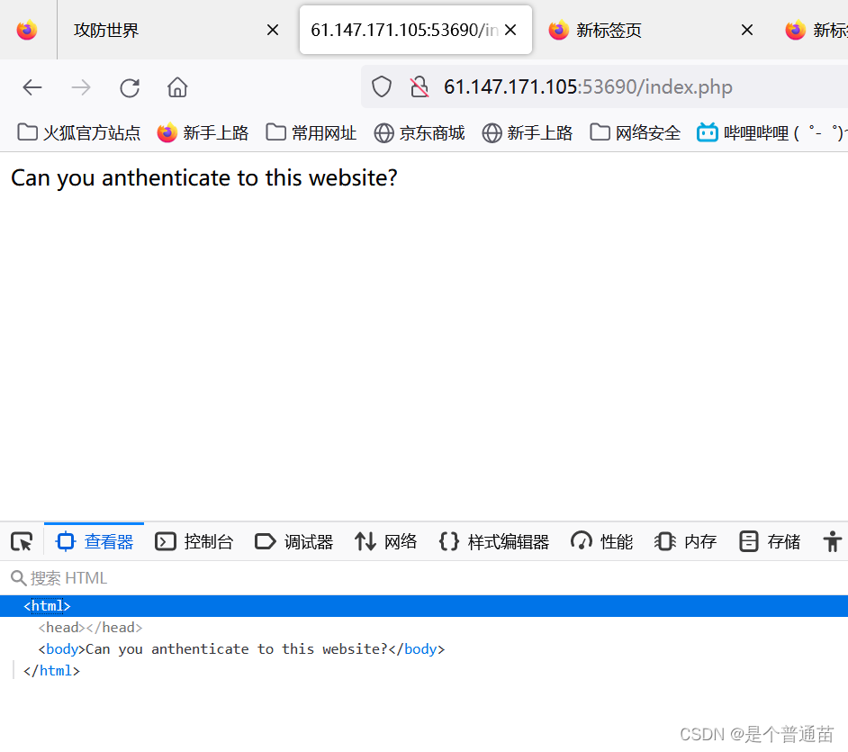The width and height of the screenshot is (848, 752).
Task: Open the Firefox home page icon
Action: (x=176, y=86)
